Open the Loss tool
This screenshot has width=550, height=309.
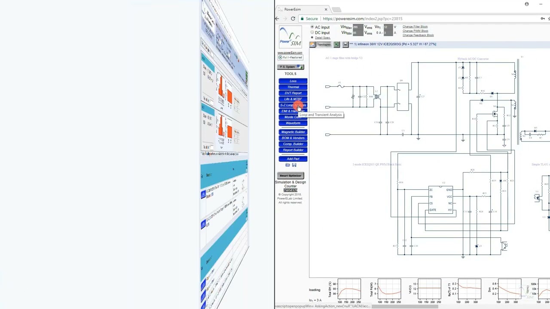point(293,81)
